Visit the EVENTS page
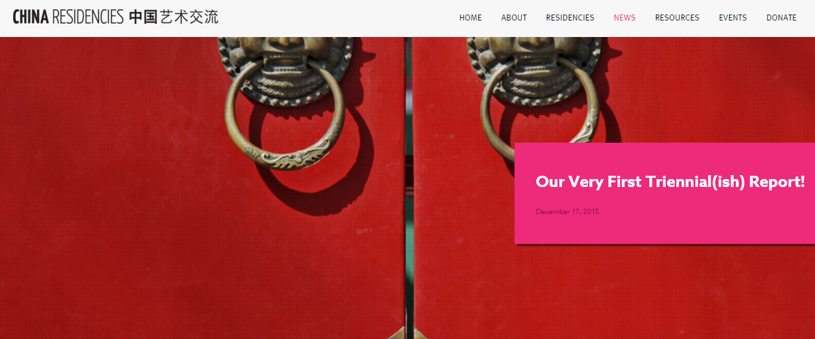The height and width of the screenshot is (339, 815). coord(732,18)
